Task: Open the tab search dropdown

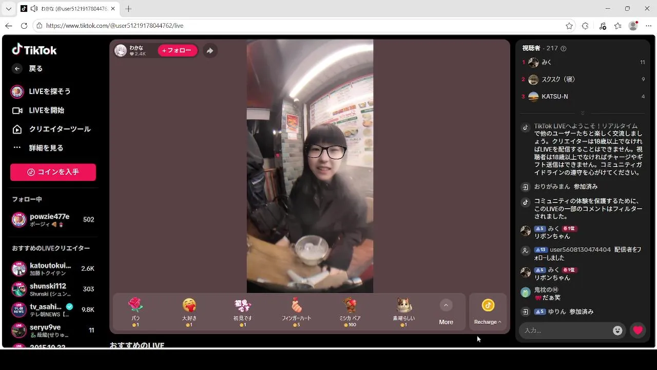Action: tap(8, 9)
